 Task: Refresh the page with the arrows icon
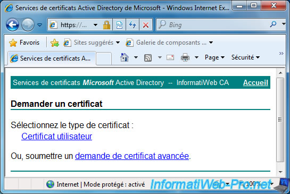pyautogui.click(x=132, y=25)
